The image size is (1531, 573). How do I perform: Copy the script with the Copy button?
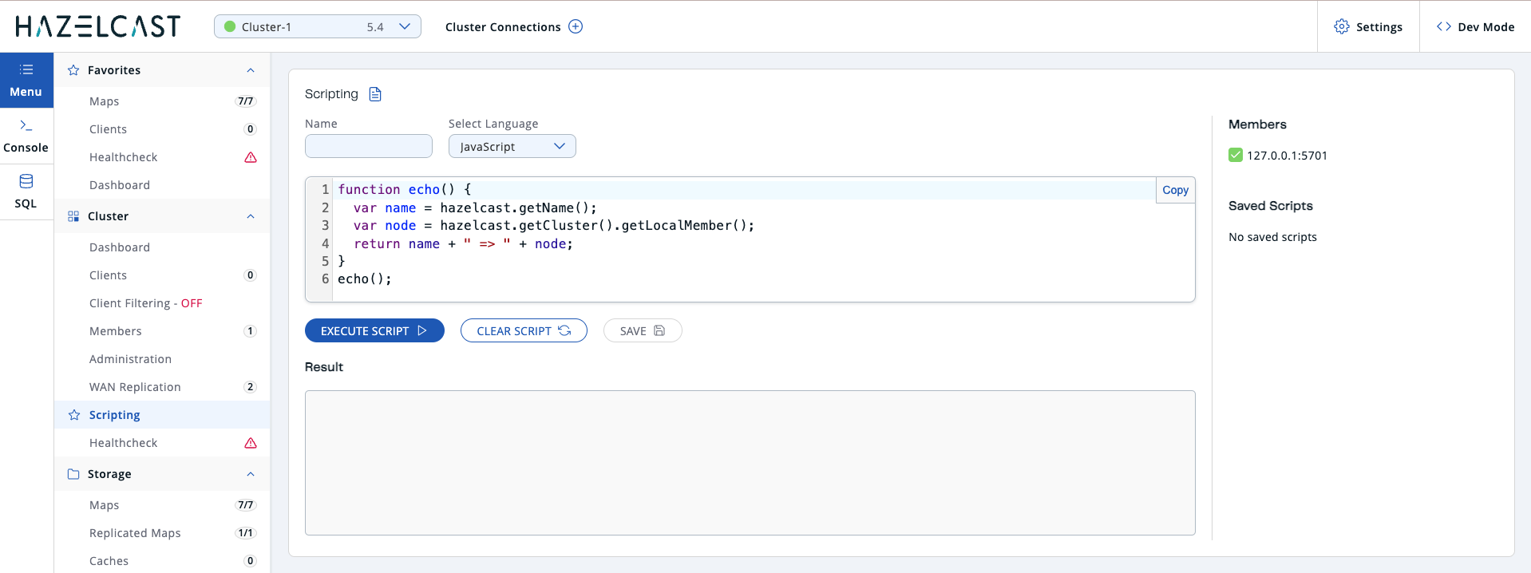tap(1175, 190)
